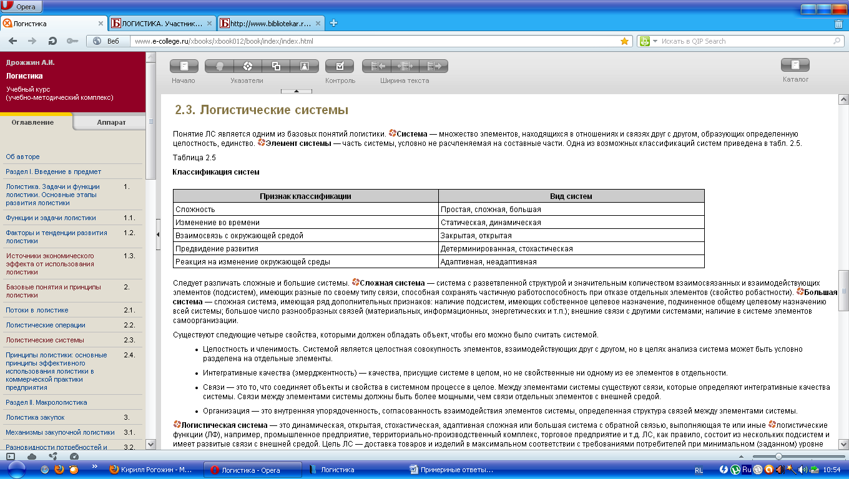Click the icon before Система term
Viewport: 849px width, 479px height.
pyautogui.click(x=392, y=133)
